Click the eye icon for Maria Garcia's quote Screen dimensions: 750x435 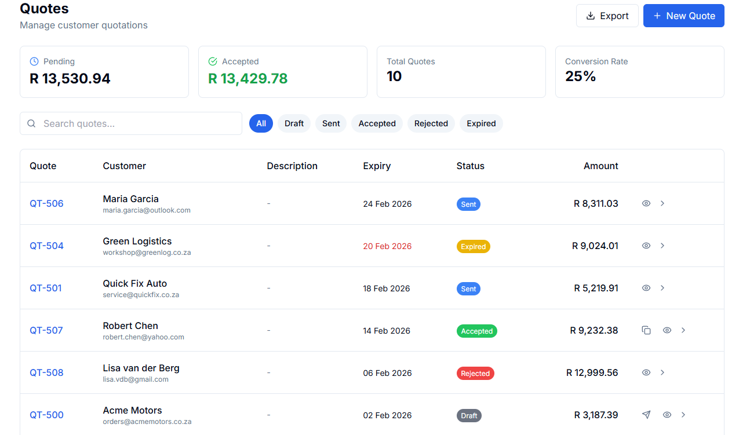[x=646, y=203]
